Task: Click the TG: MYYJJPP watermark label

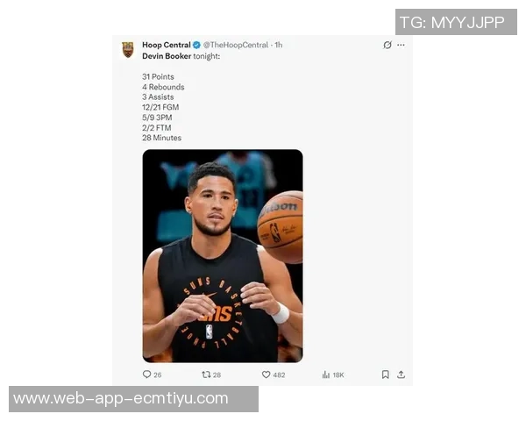Action: pos(456,22)
